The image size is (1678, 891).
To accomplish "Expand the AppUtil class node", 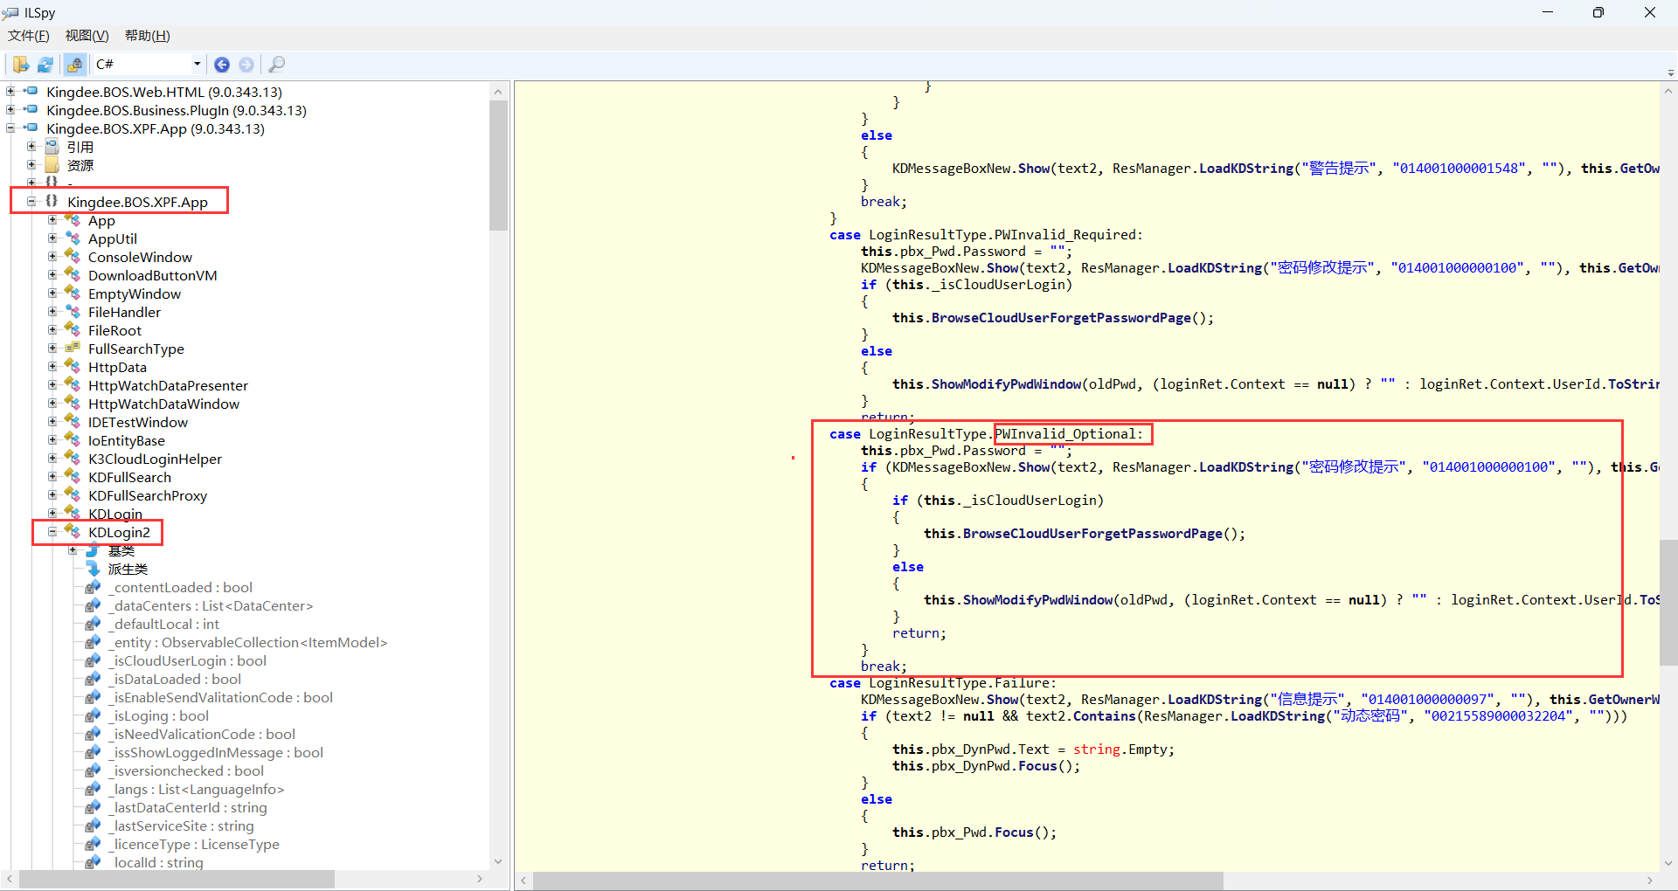I will (52, 238).
